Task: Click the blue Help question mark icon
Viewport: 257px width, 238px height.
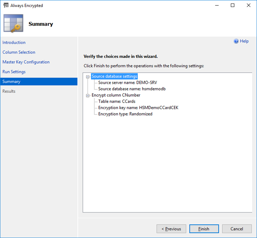Action: 236,41
